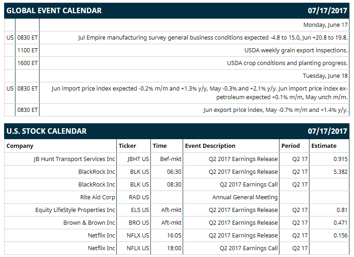Click Netflix's 16:05 time cell
354x257 pixels.
174,236
